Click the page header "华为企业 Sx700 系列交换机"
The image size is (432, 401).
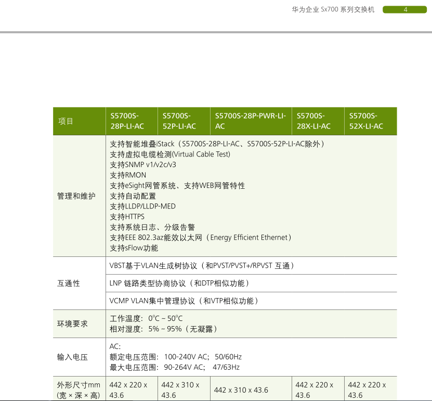pos(333,10)
